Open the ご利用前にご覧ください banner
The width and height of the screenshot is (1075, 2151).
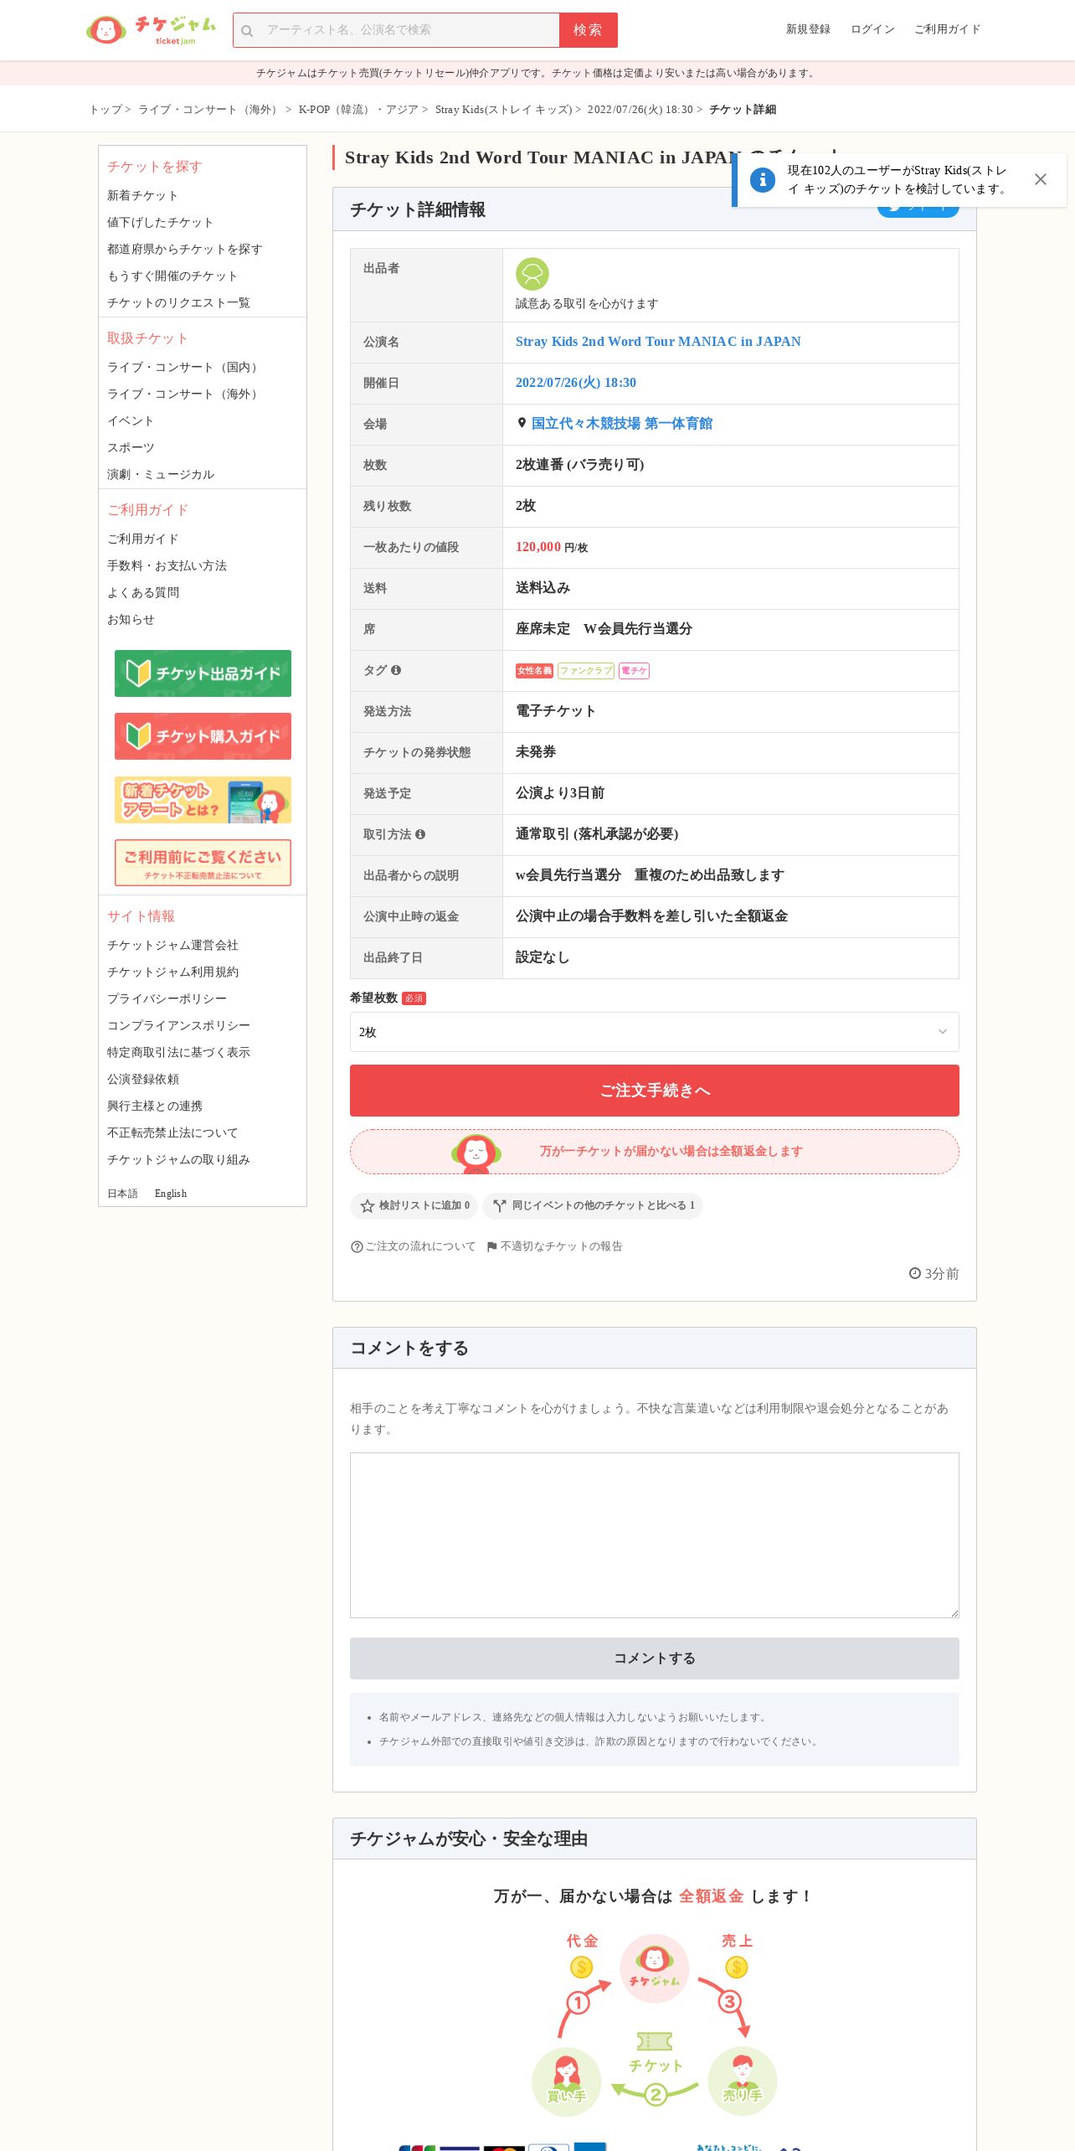tap(203, 863)
